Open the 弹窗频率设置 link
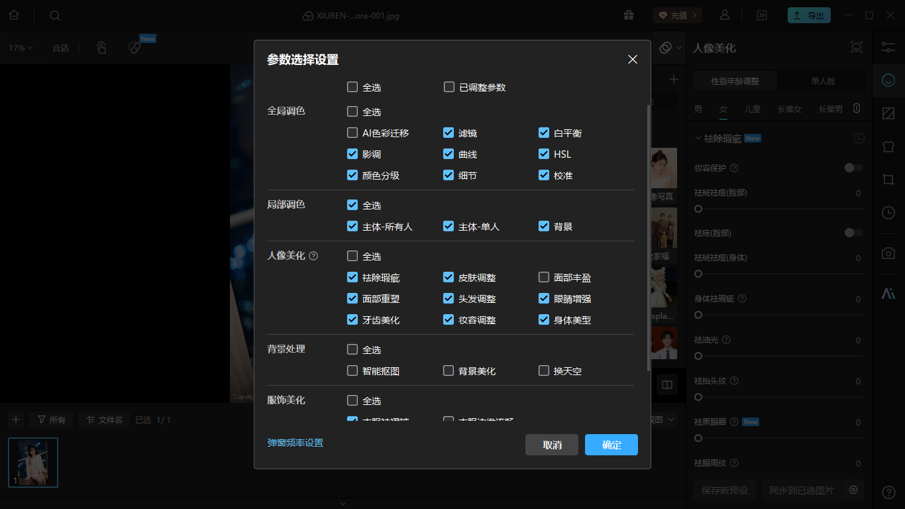905x509 pixels. point(293,443)
